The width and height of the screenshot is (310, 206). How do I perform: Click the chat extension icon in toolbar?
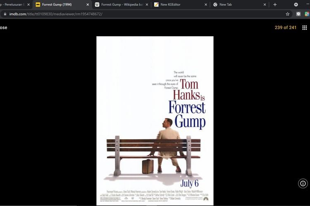point(298,14)
